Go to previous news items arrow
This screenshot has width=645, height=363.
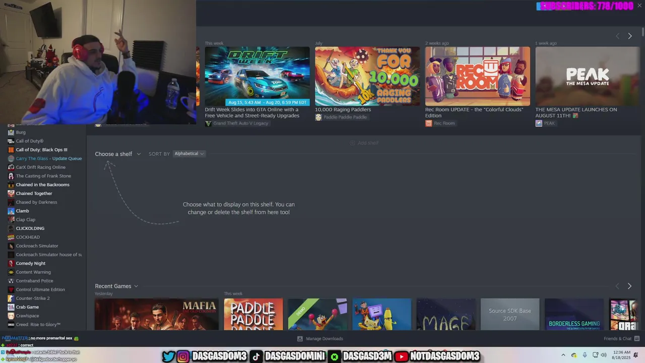(x=618, y=36)
